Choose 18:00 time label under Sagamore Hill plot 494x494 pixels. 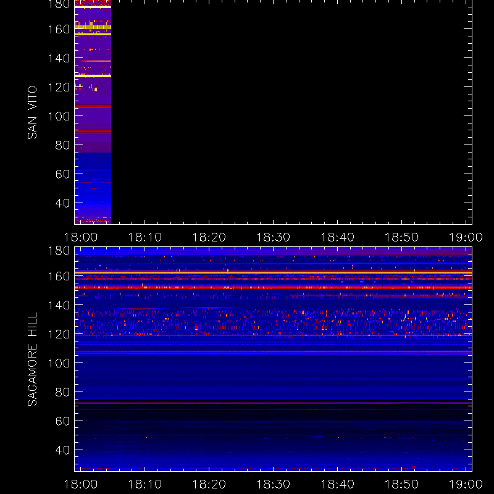click(81, 484)
